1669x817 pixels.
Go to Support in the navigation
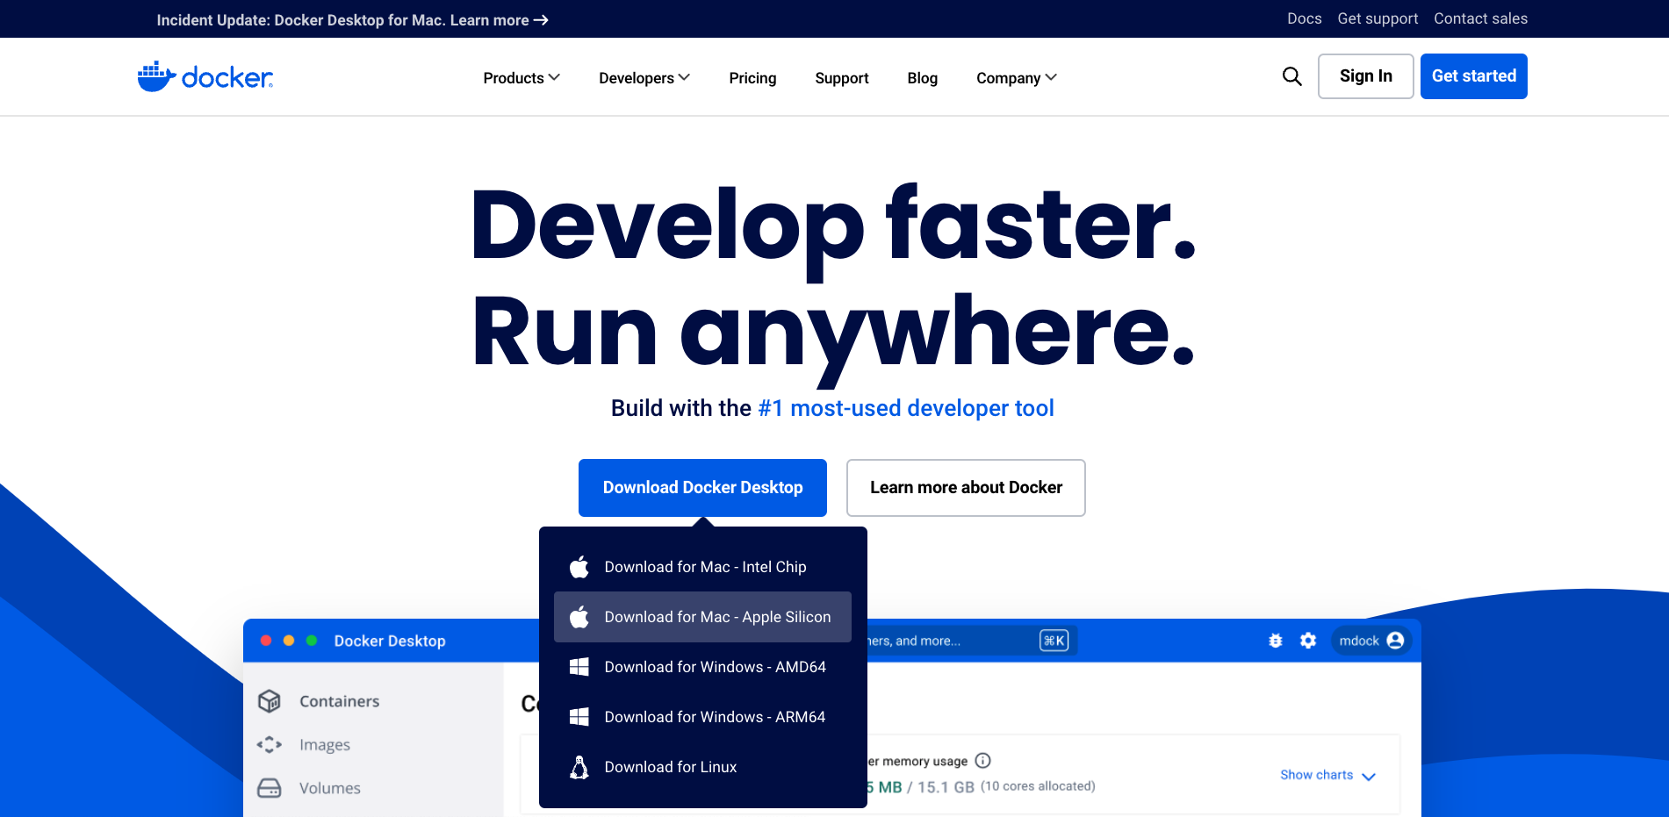[x=842, y=78]
